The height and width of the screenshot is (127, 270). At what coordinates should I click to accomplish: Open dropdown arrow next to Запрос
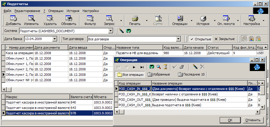coord(121,20)
